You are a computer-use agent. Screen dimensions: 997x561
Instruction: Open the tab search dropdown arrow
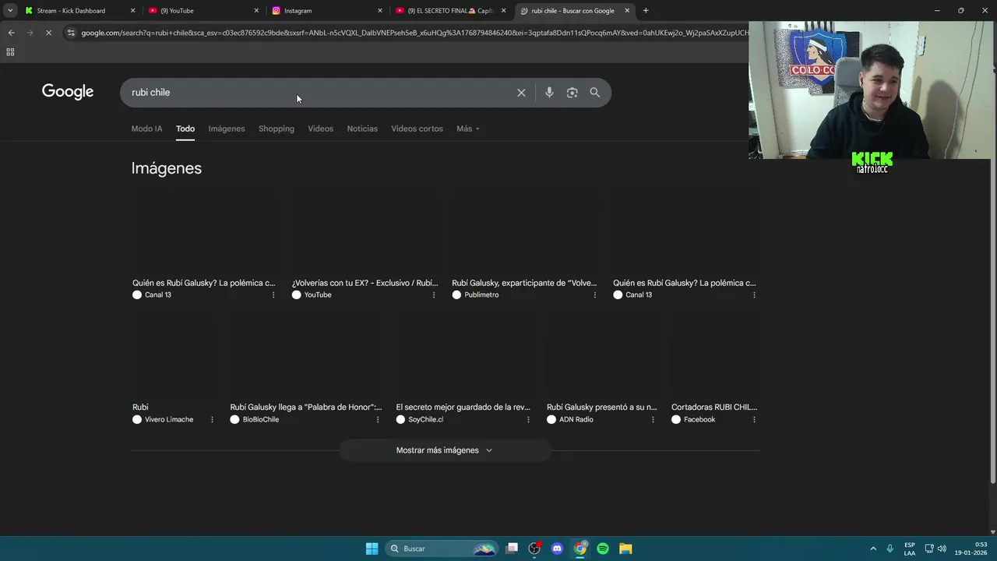(x=10, y=11)
